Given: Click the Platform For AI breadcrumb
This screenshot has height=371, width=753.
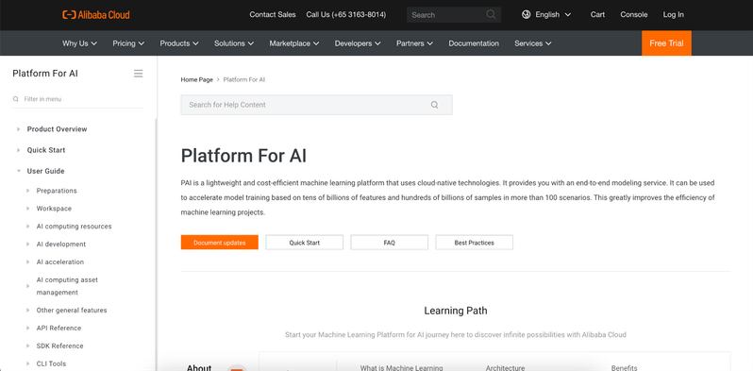Looking at the screenshot, I should 244,80.
